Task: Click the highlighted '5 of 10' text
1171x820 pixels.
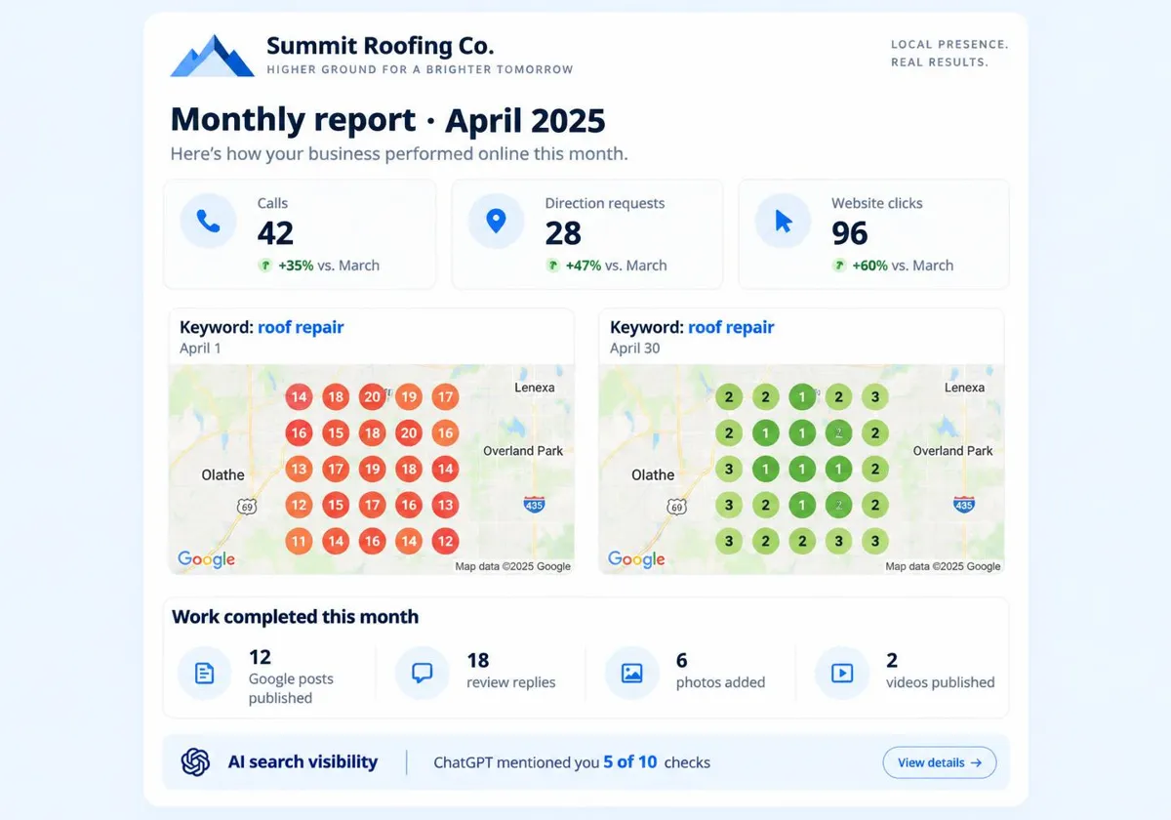Action: (x=630, y=762)
